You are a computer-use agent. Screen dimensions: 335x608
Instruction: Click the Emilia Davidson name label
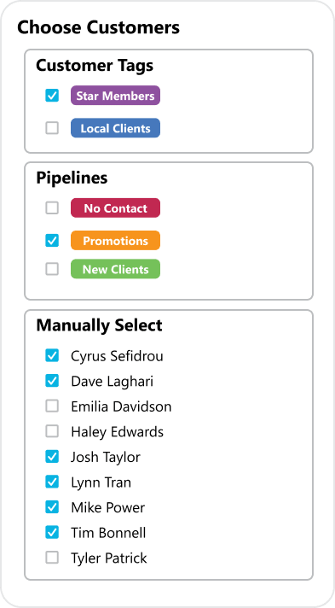121,406
